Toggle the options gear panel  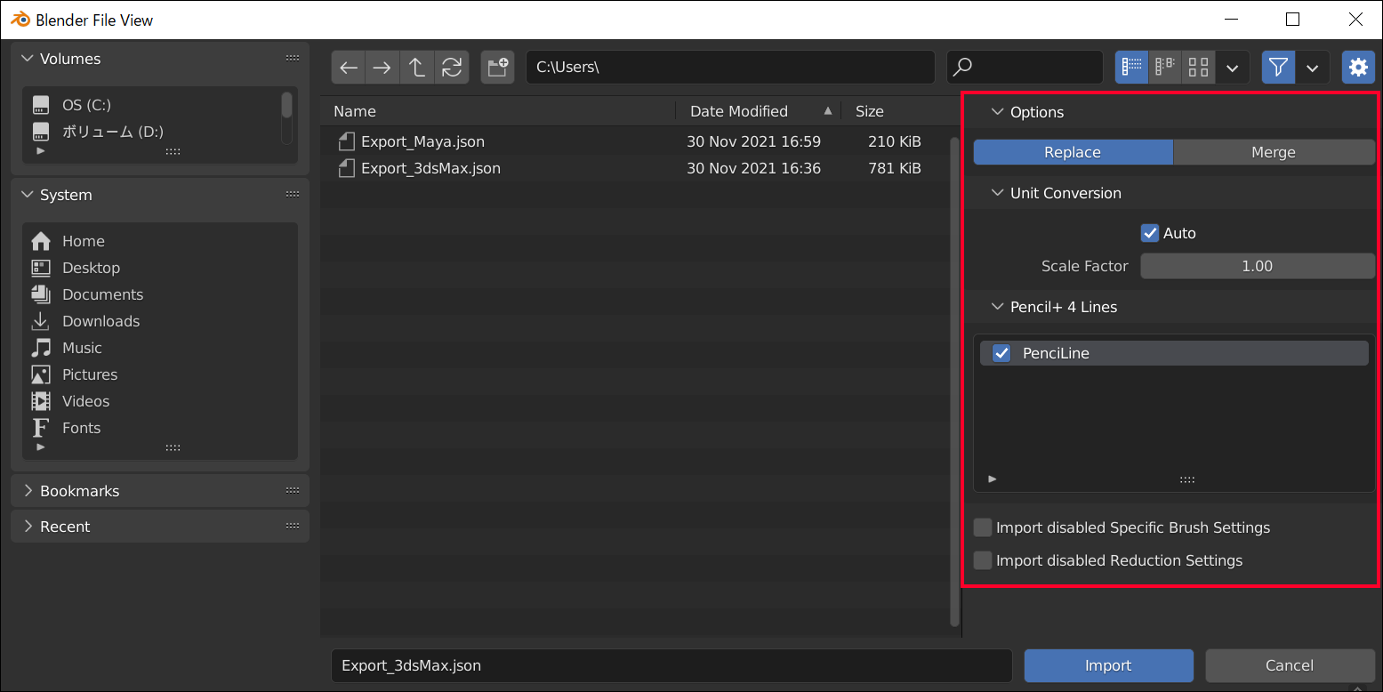click(1358, 68)
